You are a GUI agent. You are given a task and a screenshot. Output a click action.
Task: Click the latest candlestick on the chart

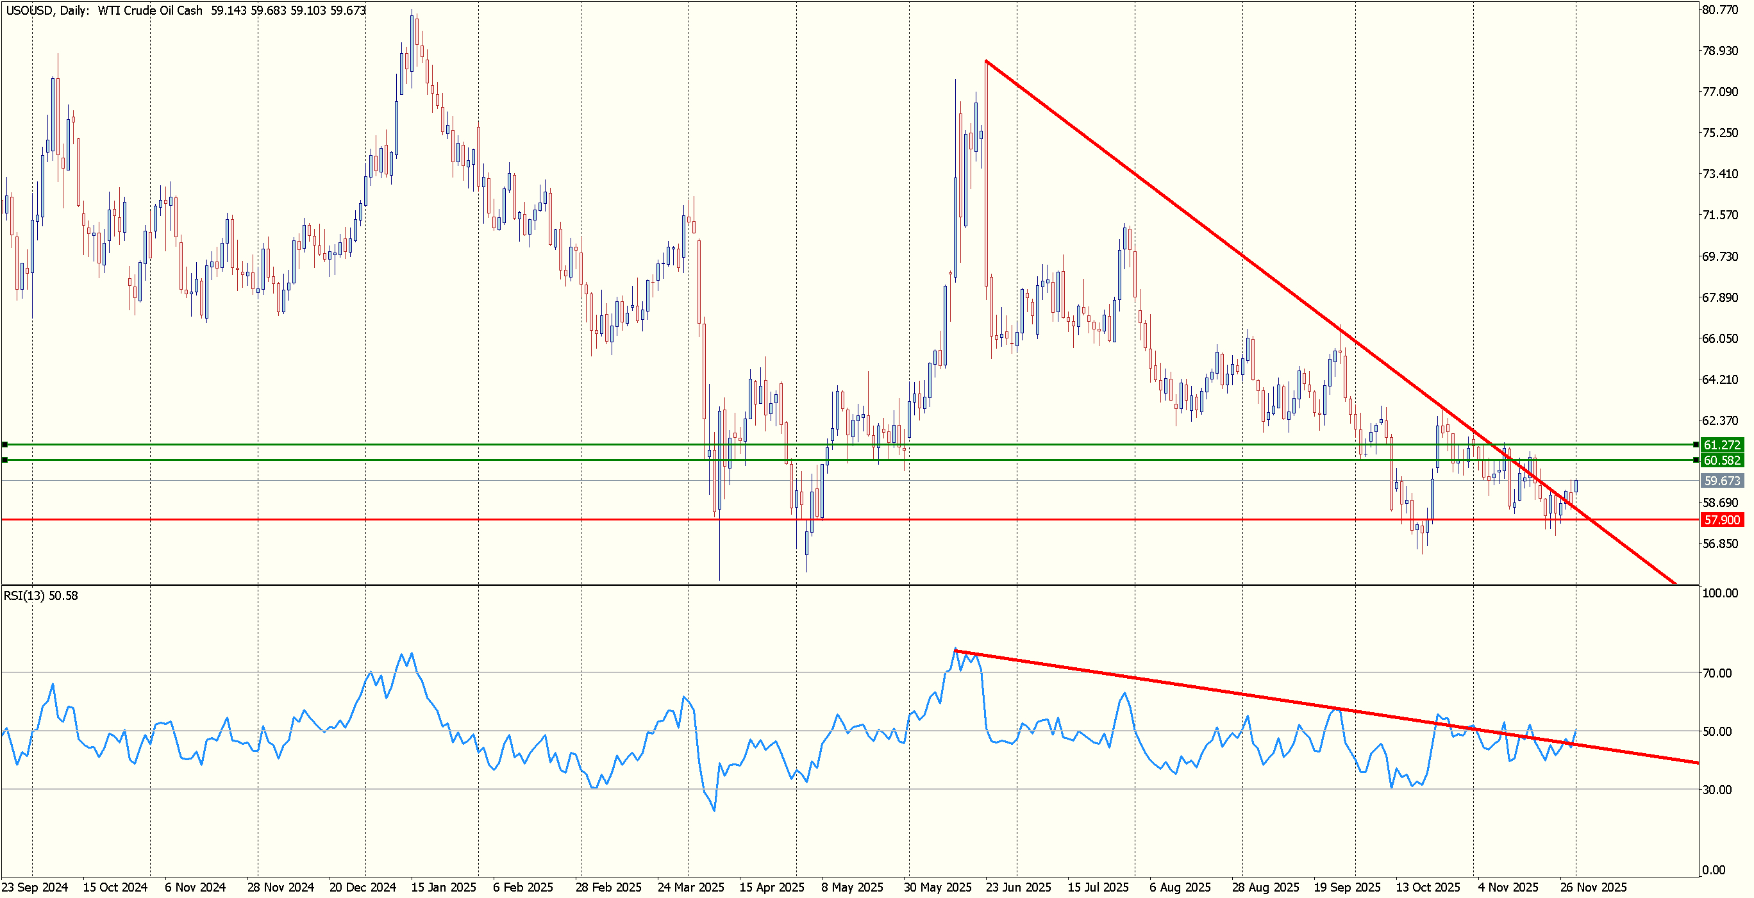1576,485
